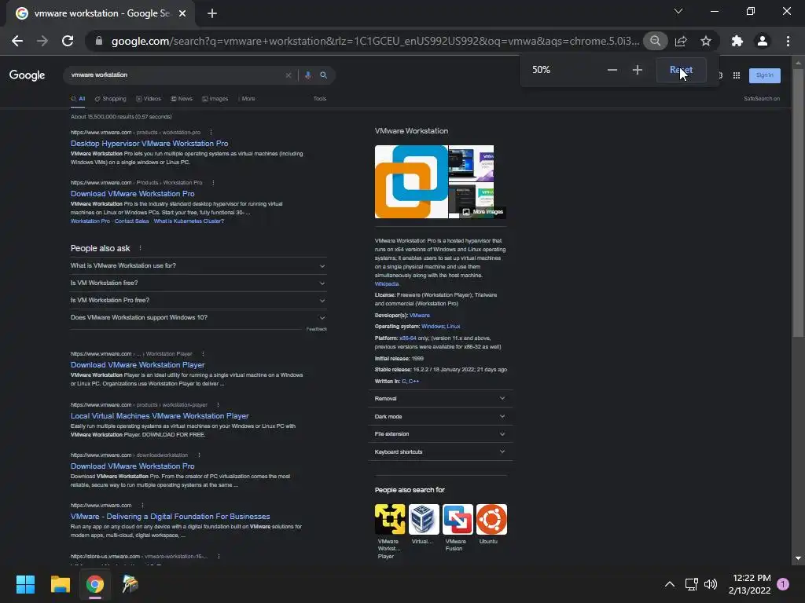The width and height of the screenshot is (805, 603).
Task: Expand Is VM Workstation free question
Action: click(x=198, y=283)
